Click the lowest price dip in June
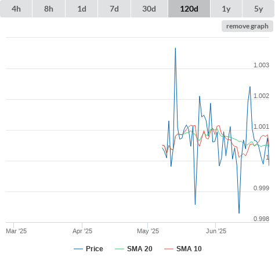The width and height of the screenshot is (275, 264). (239, 213)
